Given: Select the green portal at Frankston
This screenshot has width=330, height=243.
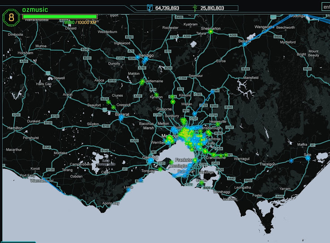Looking at the screenshot, I should (x=195, y=161).
